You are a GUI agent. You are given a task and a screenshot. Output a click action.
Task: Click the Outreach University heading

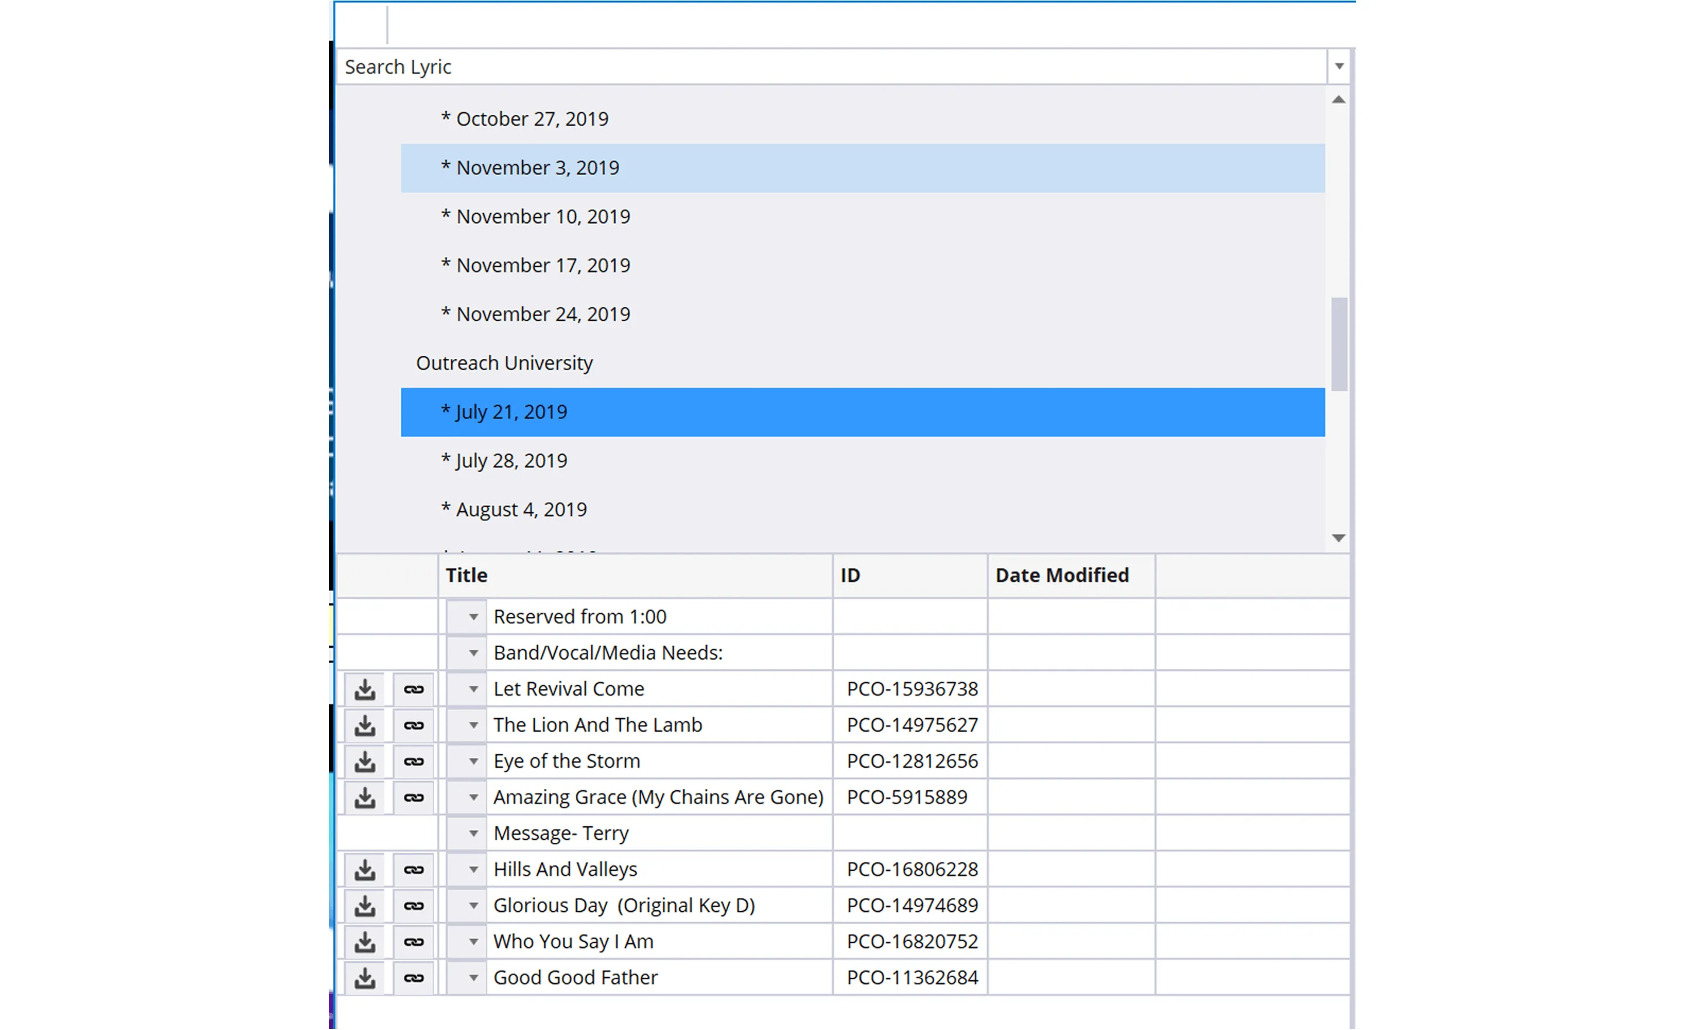coord(504,362)
